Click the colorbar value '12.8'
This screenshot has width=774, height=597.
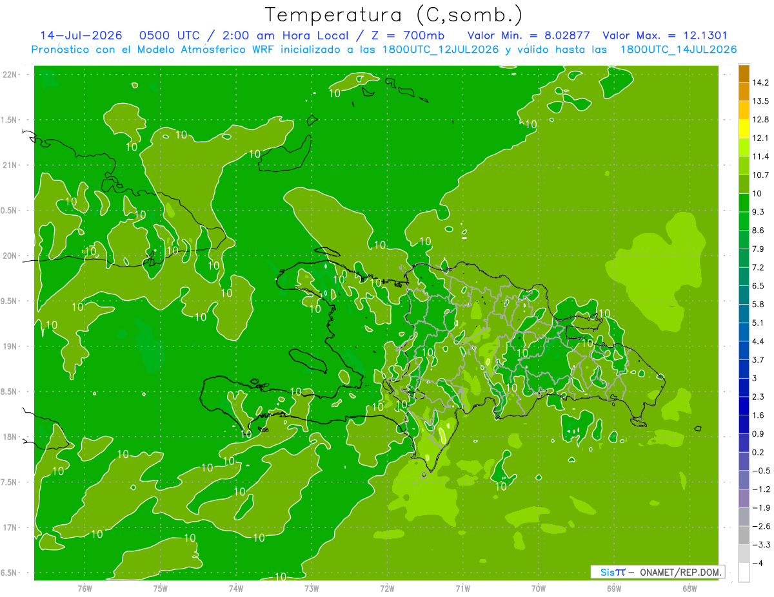coord(760,120)
